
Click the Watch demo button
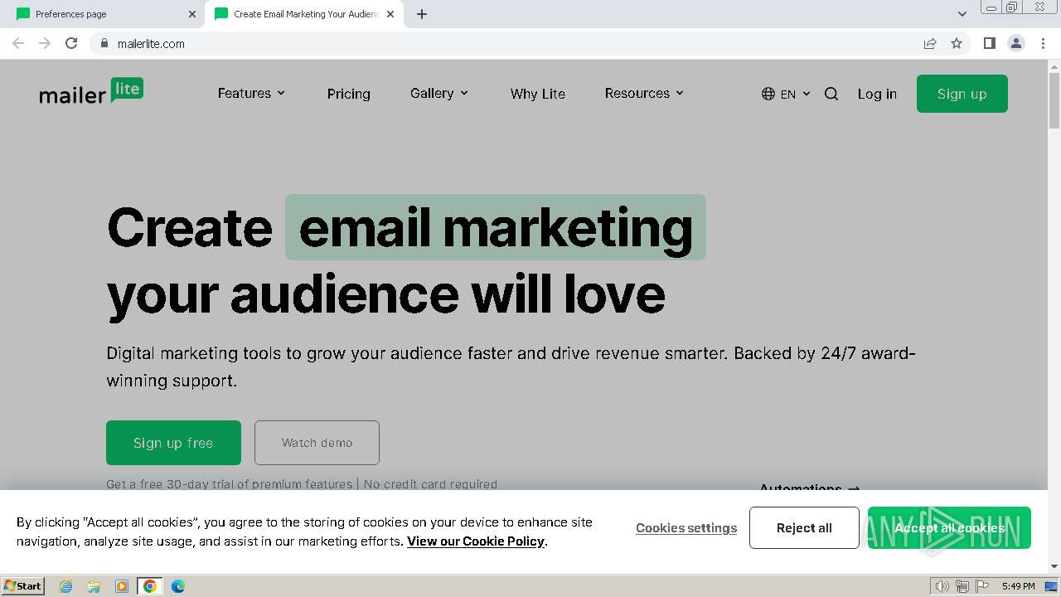point(317,443)
